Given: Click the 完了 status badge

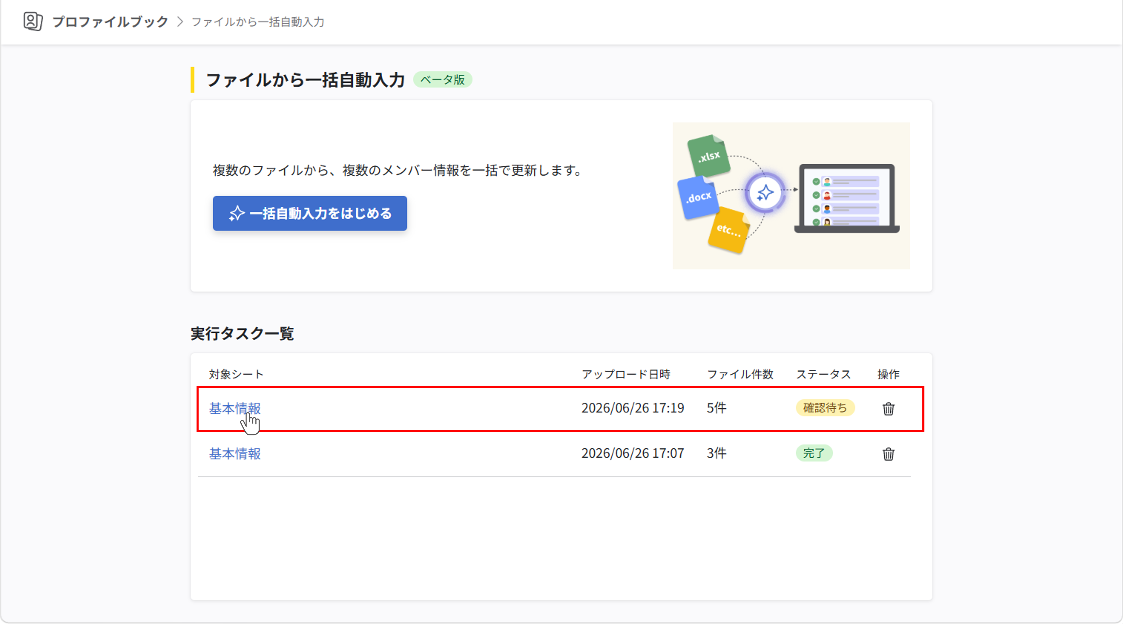Looking at the screenshot, I should [x=814, y=453].
